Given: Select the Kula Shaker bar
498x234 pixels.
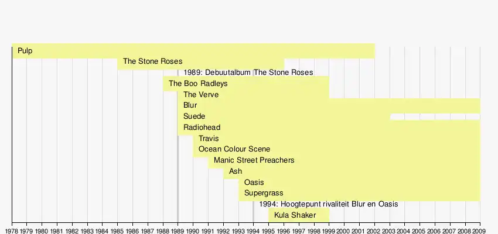Looking at the screenshot, I should pos(295,215).
